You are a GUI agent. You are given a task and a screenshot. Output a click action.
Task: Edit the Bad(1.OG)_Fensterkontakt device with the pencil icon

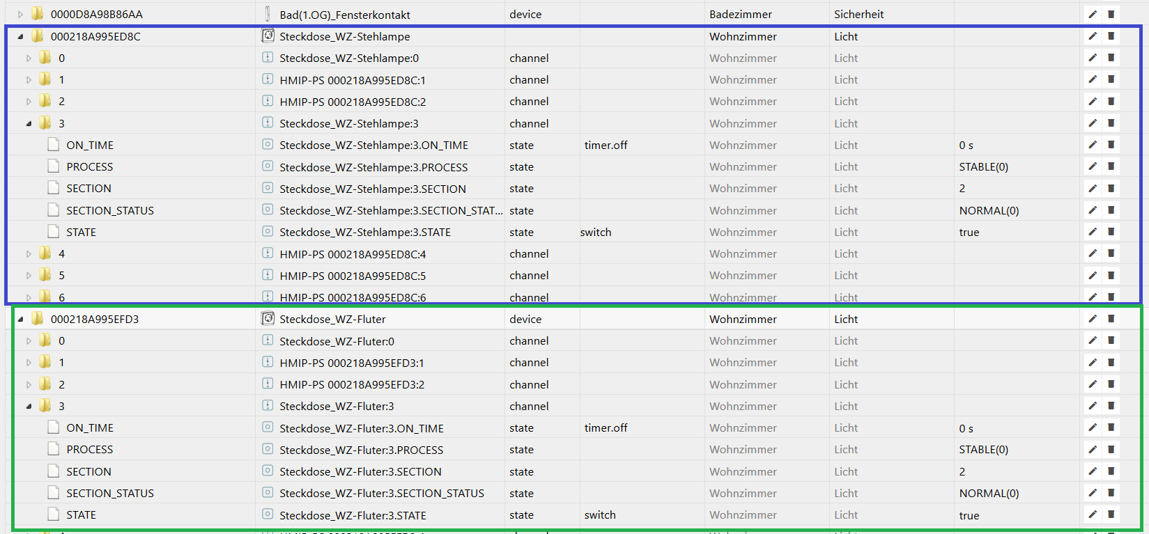point(1093,14)
